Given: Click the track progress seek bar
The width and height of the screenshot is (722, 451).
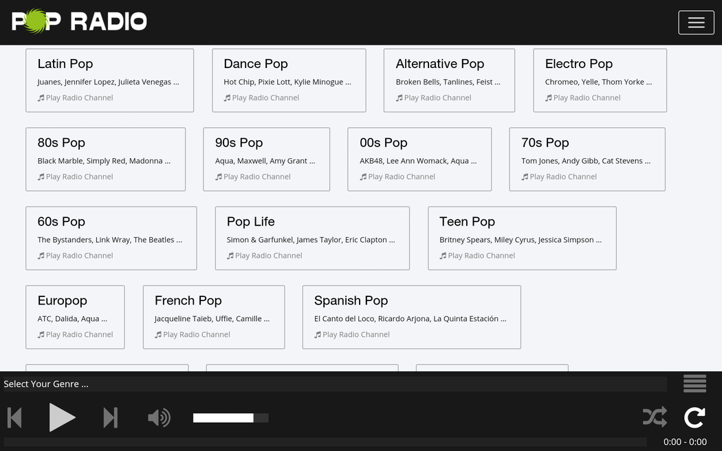Looking at the screenshot, I should point(325,442).
